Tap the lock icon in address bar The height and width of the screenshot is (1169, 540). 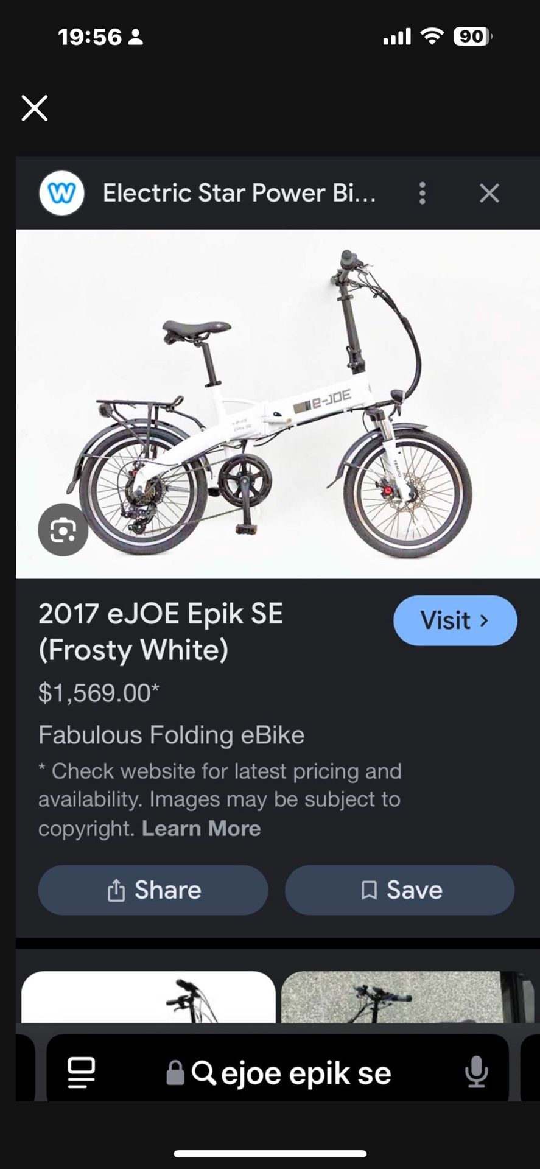175,1073
